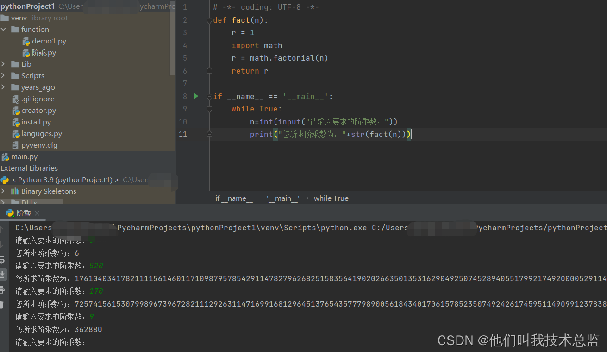
Task: Click 'while True' in the breadcrumb bar
Action: (331, 198)
